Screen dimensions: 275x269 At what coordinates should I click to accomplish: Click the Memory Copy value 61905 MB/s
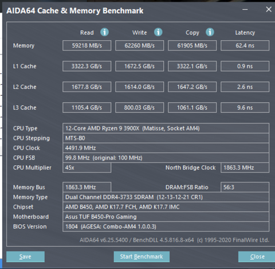click(x=192, y=45)
